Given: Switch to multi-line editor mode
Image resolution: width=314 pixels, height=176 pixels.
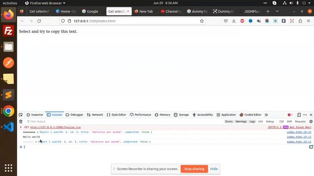Looking at the screenshot, I should [x=311, y=147].
